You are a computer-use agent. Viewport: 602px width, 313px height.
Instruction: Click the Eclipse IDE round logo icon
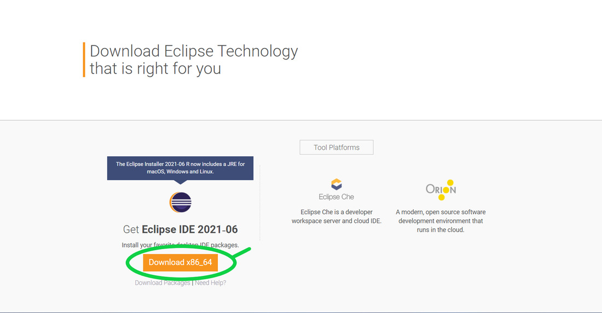(181, 202)
